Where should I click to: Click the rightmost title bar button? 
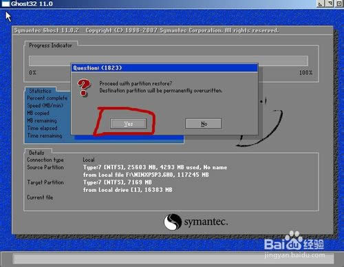(339, 3)
